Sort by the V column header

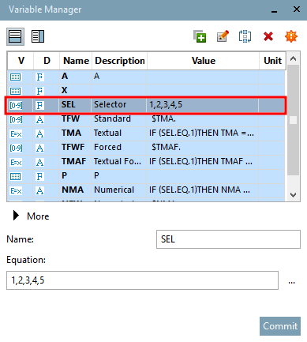(21, 61)
